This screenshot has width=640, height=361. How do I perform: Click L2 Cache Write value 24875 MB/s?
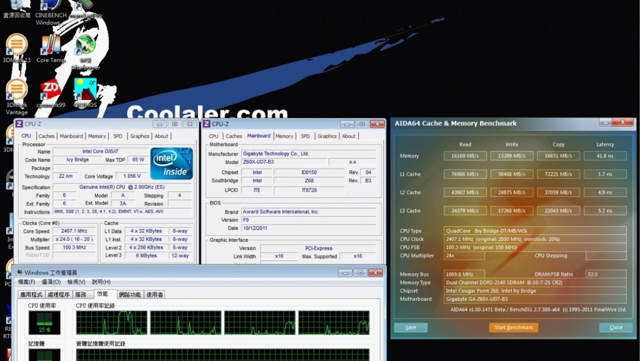(x=511, y=192)
